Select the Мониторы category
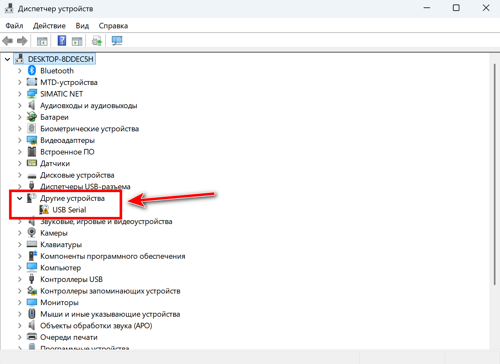Screen dimensions: 500x364 [59, 302]
